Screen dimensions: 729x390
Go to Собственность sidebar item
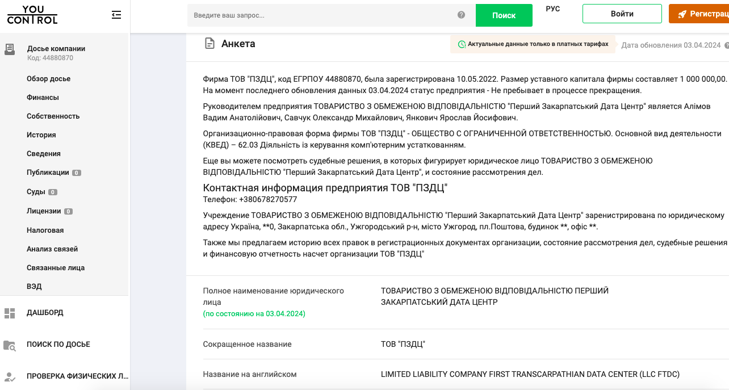tap(53, 116)
